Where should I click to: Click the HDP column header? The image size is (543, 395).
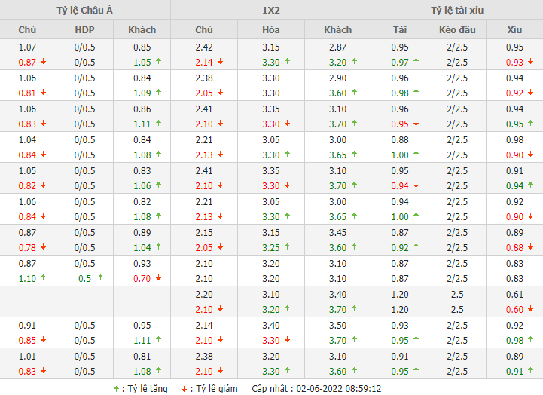[84, 30]
